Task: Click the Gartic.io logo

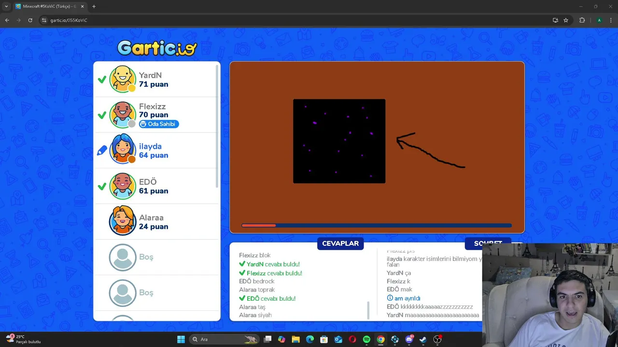Action: point(157,48)
